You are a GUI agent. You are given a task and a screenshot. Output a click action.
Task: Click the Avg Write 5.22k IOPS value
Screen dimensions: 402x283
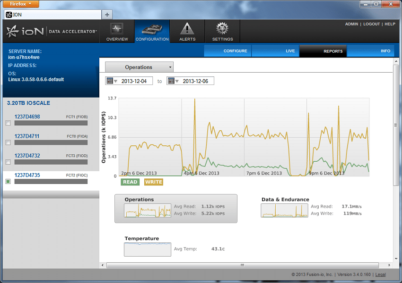pyautogui.click(x=213, y=214)
